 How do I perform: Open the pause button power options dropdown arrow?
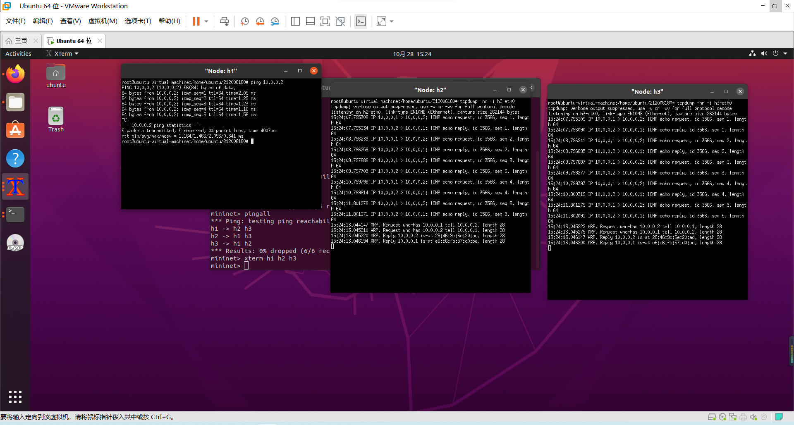[206, 21]
